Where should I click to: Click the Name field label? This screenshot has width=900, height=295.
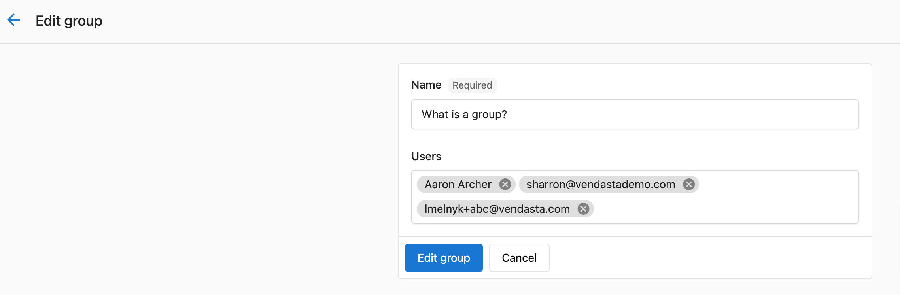click(426, 85)
